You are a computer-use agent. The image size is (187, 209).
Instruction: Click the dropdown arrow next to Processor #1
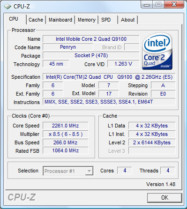[x=89, y=171]
